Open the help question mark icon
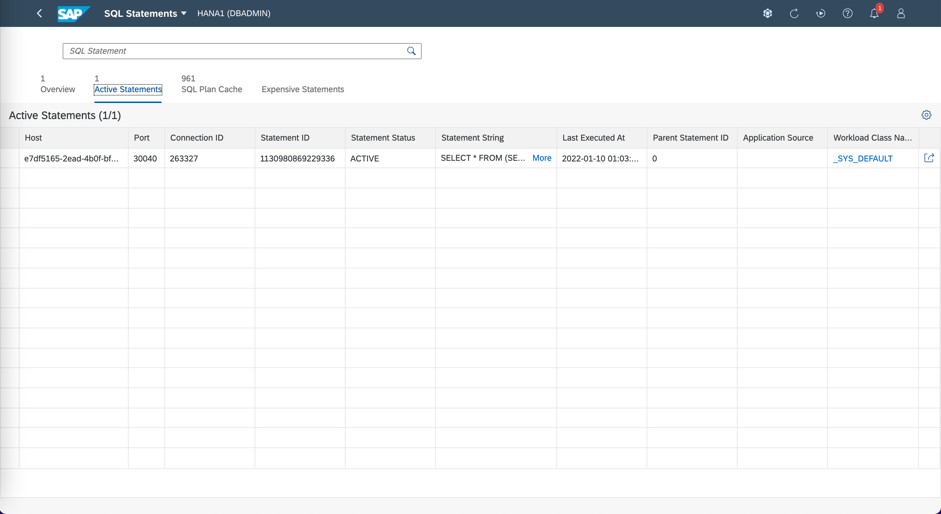 (x=847, y=13)
